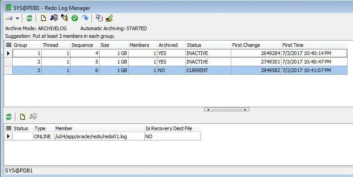The image size is (353, 177).
Task: Sort by the Sequence column header
Action: [85, 45]
